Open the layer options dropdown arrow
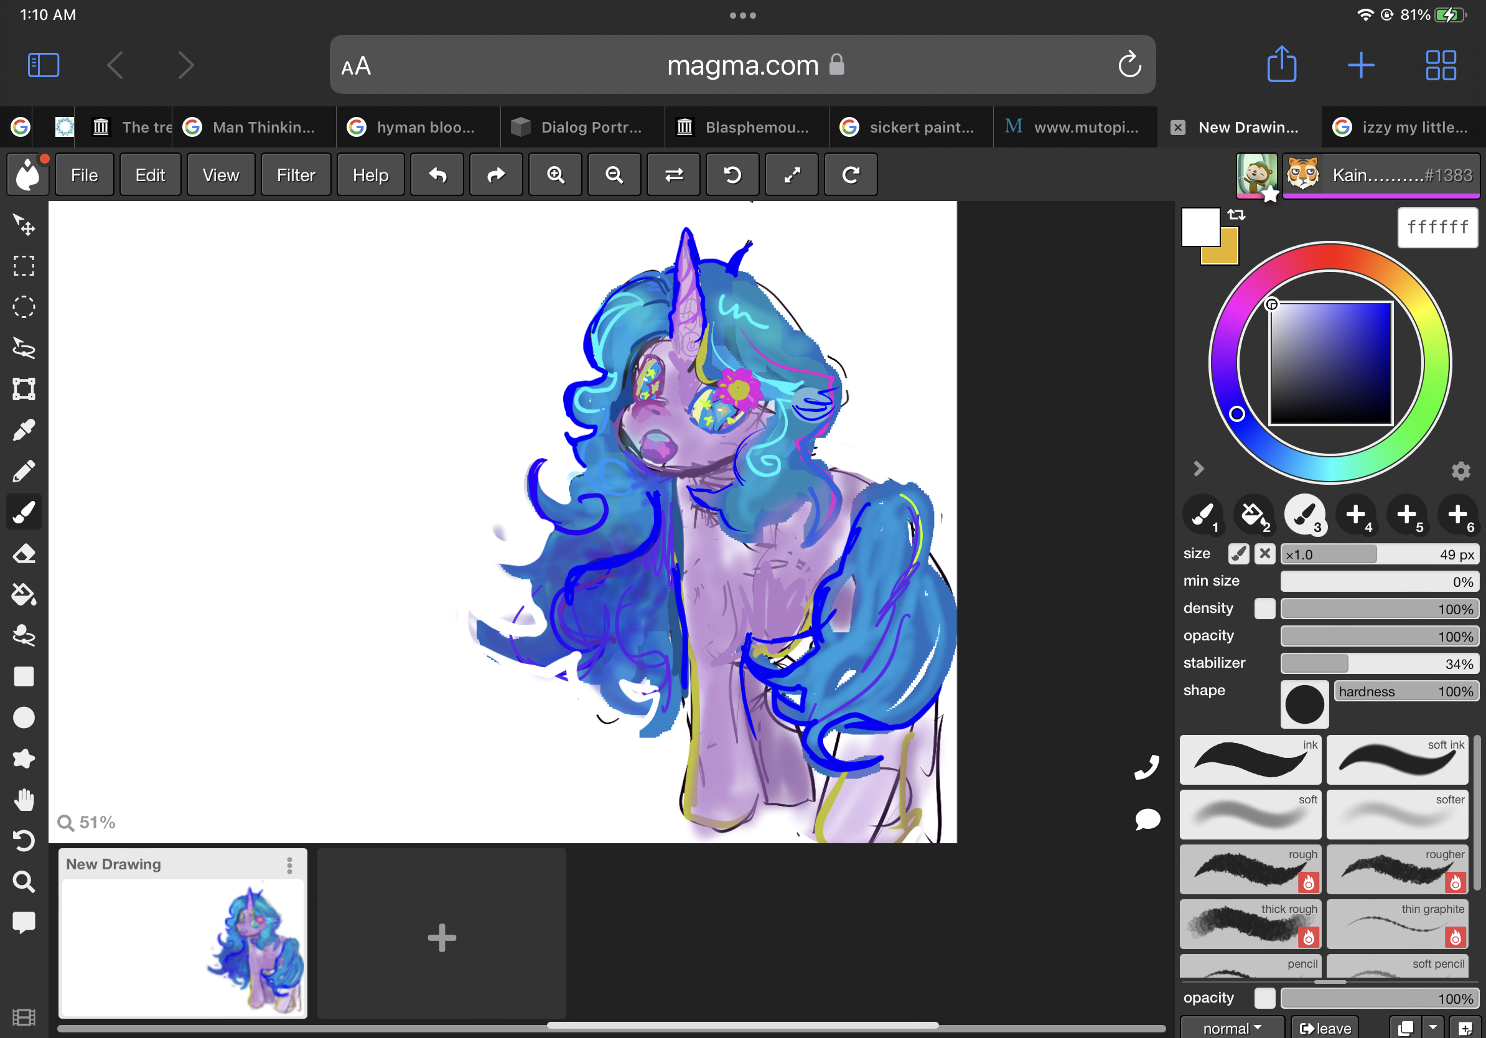Screen dimensions: 1486x1038 1433,1027
